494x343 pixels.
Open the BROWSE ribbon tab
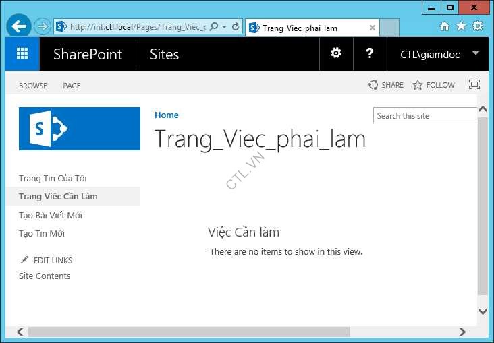(33, 86)
